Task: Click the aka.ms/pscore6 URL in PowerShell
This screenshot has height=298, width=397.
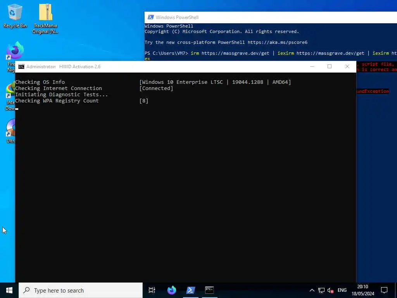Action: pos(278,42)
